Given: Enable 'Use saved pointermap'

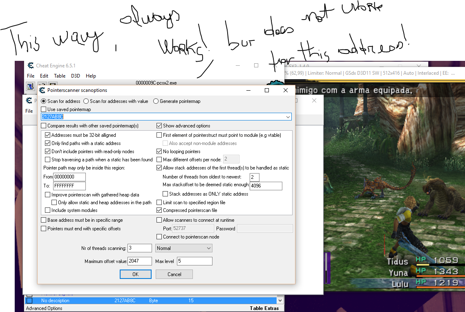Looking at the screenshot, I should (x=42, y=108).
